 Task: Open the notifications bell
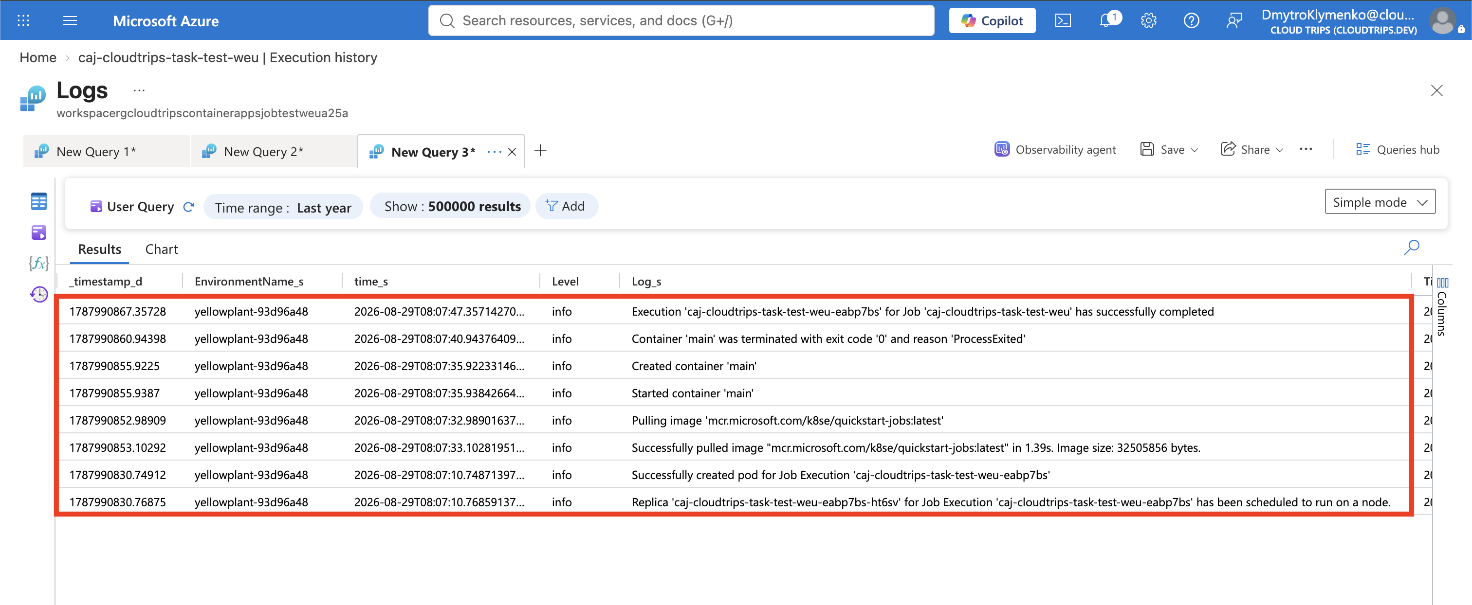pyautogui.click(x=1107, y=20)
